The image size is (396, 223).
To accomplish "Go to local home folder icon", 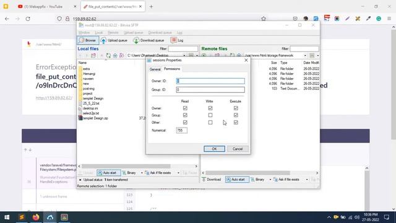I will point(115,55).
